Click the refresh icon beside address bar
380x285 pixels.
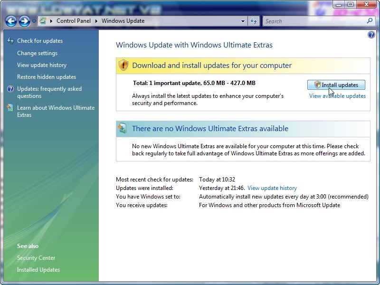click(254, 21)
